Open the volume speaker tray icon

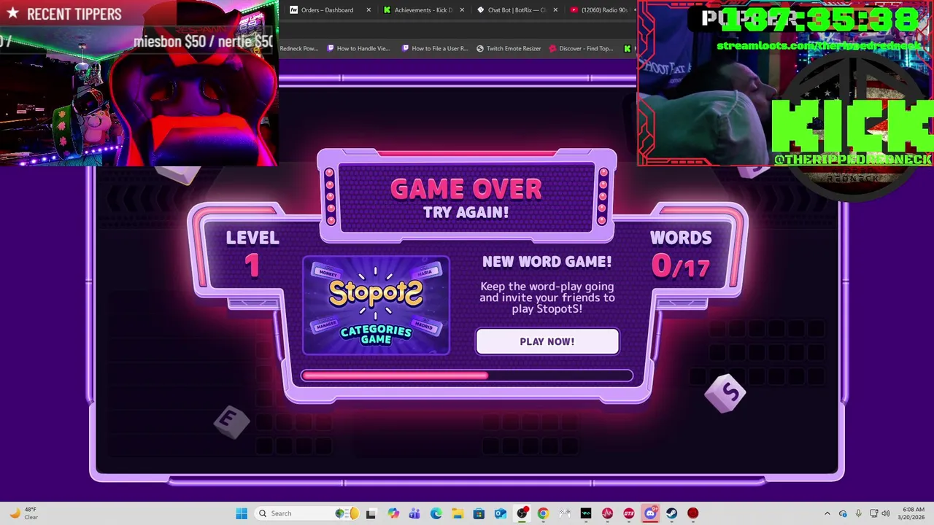point(887,513)
